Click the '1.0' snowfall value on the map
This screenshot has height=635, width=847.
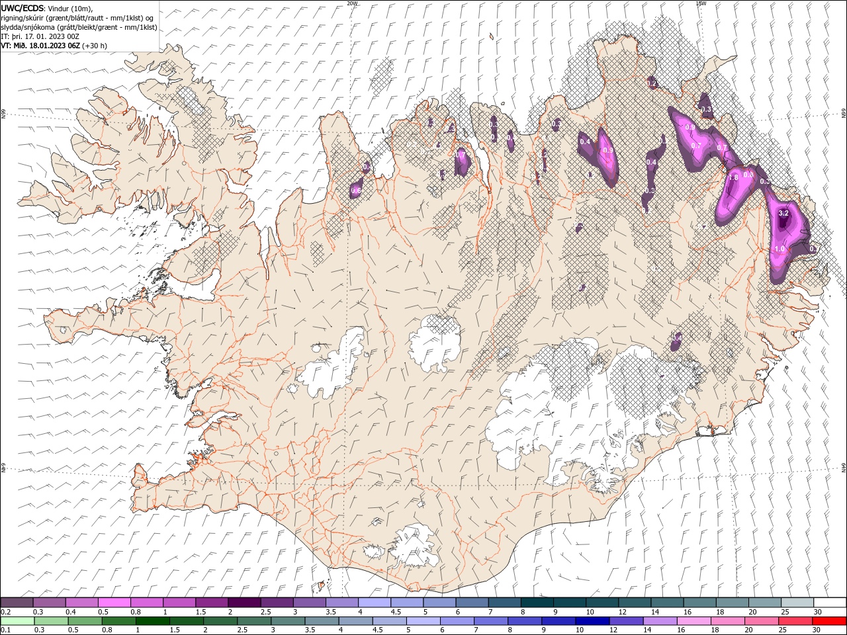tap(780, 249)
